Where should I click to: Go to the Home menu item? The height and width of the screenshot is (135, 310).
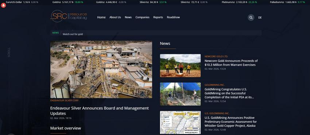[101, 18]
